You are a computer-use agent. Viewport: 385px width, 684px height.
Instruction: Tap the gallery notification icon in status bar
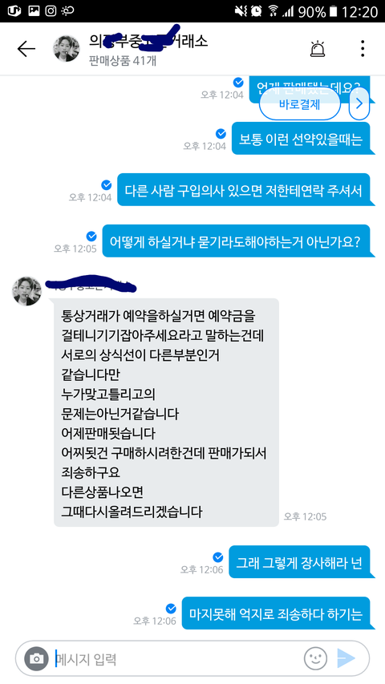pyautogui.click(x=34, y=11)
